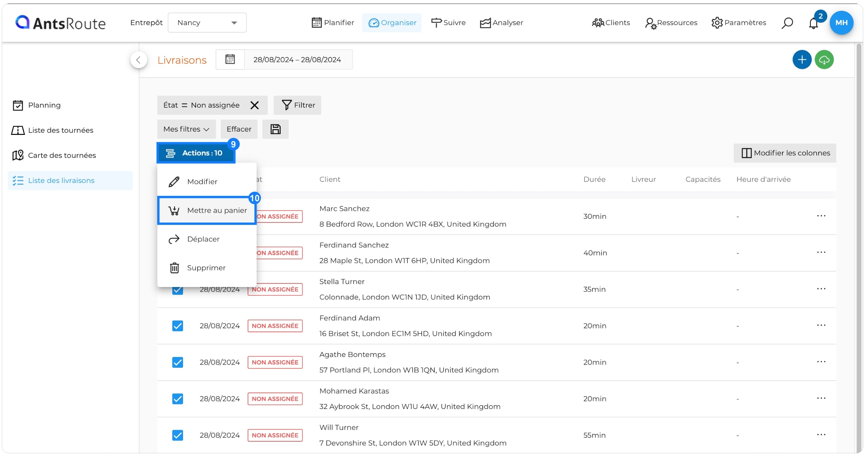
Task: Open more options for Will Turner row
Action: (821, 434)
